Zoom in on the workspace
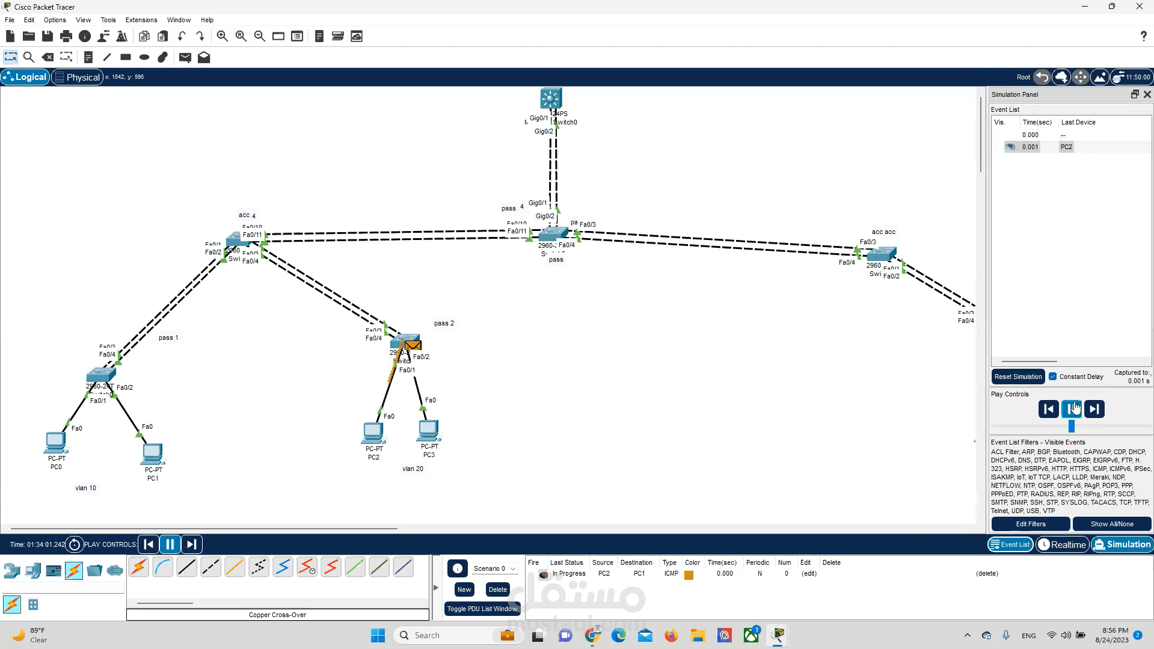 pyautogui.click(x=222, y=36)
